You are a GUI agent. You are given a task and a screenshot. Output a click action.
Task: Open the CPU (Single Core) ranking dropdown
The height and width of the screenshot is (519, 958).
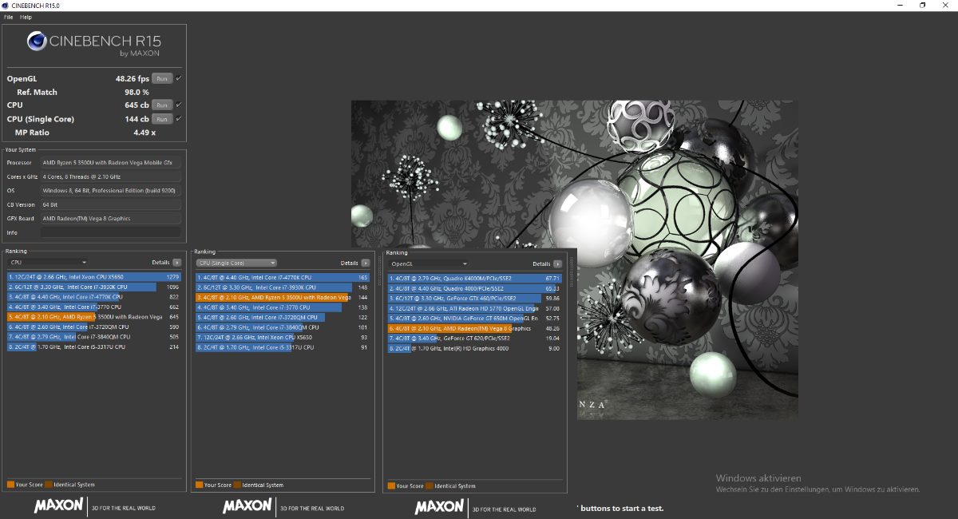(236, 263)
